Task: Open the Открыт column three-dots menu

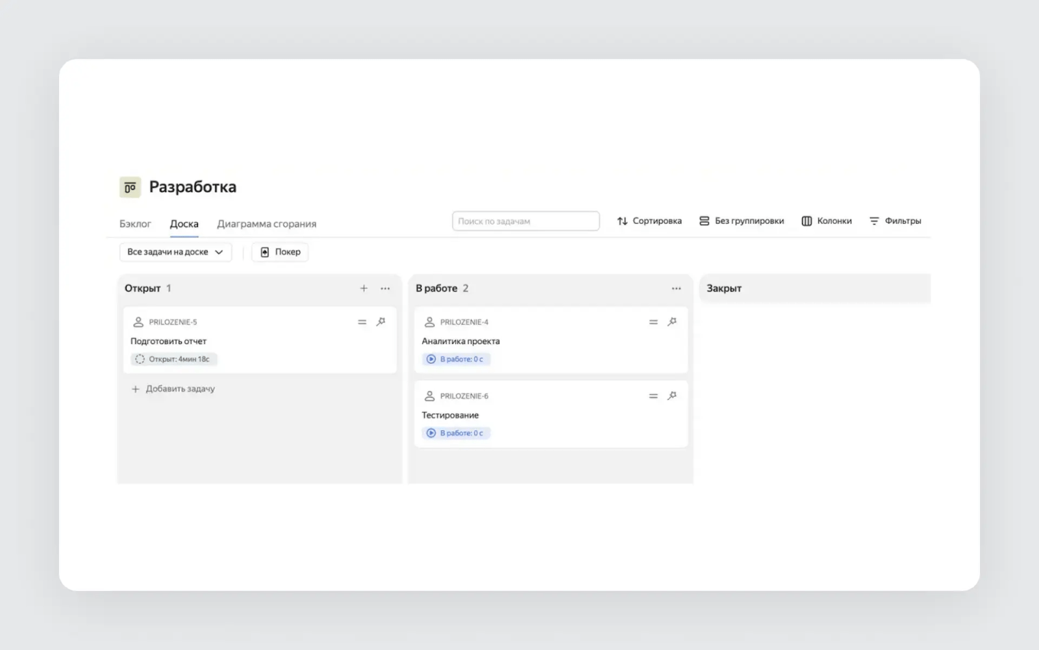Action: [x=385, y=288]
